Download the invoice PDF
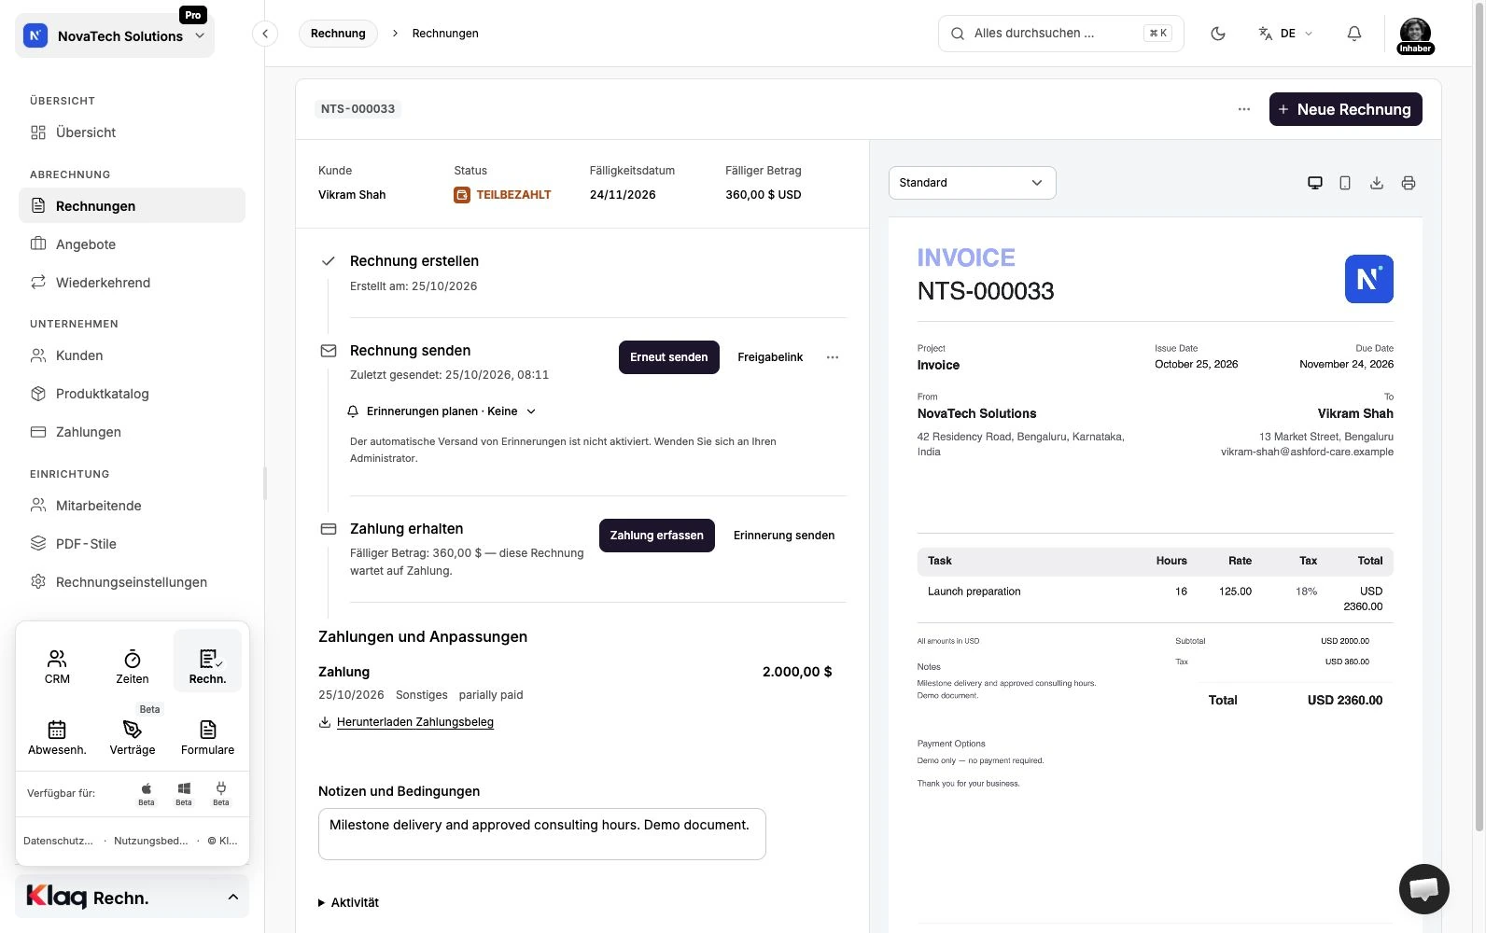This screenshot has height=933, width=1486. [1377, 183]
